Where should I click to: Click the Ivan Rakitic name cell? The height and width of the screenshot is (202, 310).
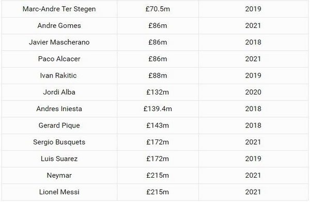tap(59, 75)
